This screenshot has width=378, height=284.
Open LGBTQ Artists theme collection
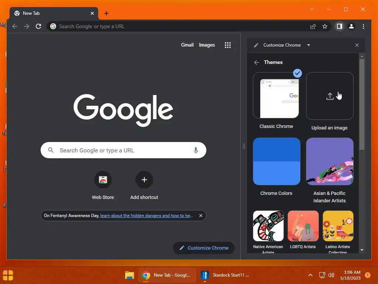point(303,226)
